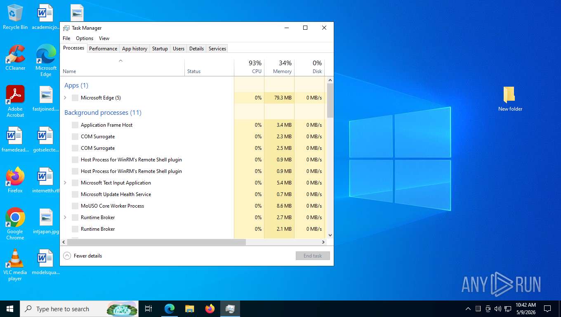Expand the Microsoft Text Input Application entry
The image size is (561, 317).
pyautogui.click(x=65, y=183)
